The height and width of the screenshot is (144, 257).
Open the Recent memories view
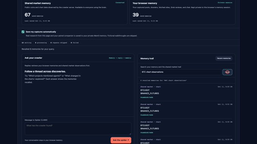(224, 58)
